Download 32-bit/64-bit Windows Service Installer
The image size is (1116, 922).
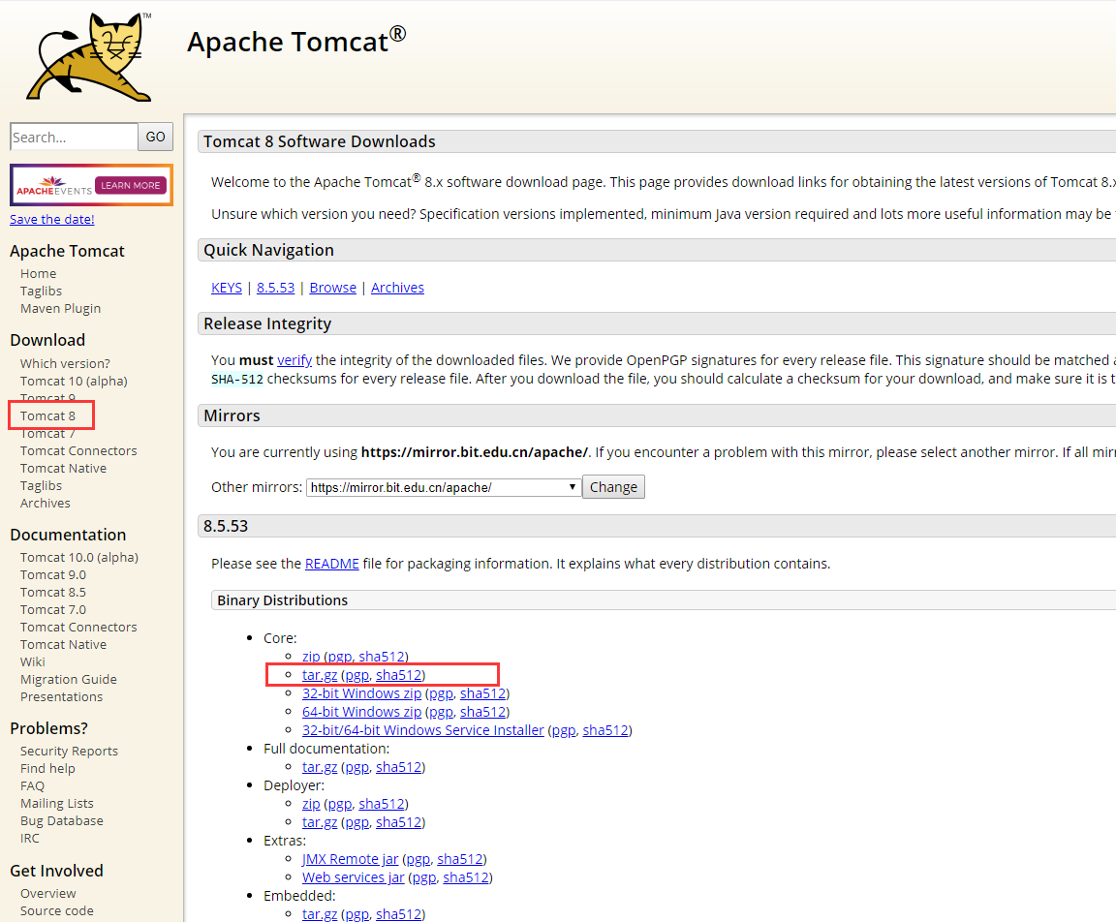pos(422,730)
